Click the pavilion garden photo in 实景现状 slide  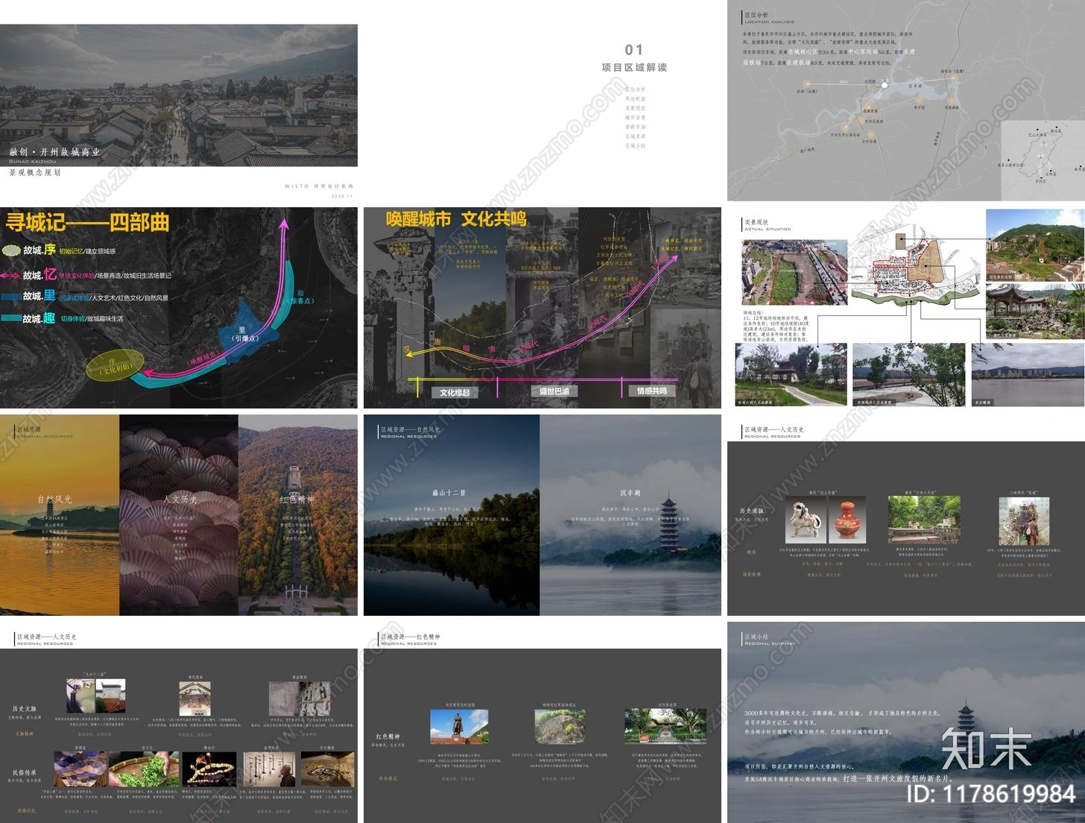pyautogui.click(x=1035, y=312)
